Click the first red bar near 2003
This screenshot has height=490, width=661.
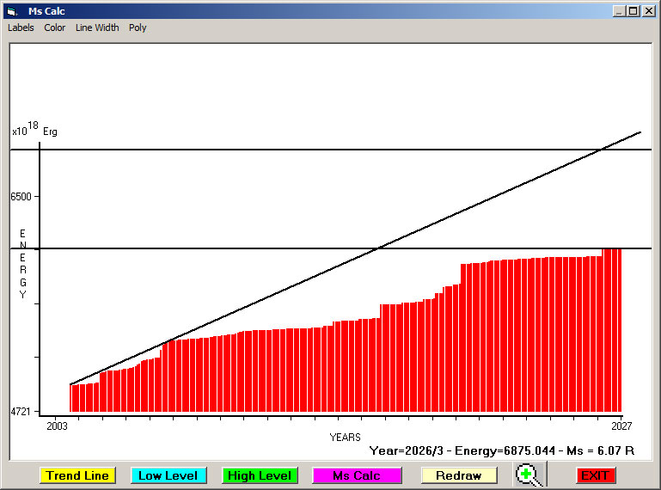73,398
